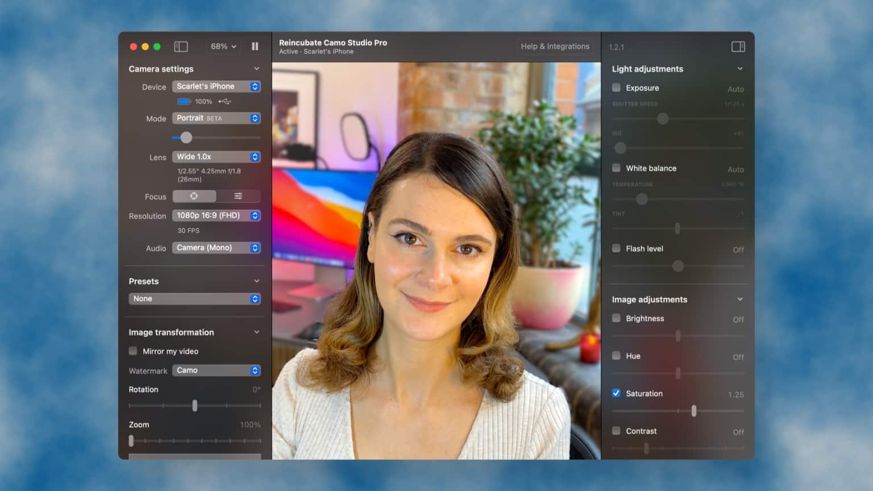Collapse the Camera settings section

coord(256,69)
